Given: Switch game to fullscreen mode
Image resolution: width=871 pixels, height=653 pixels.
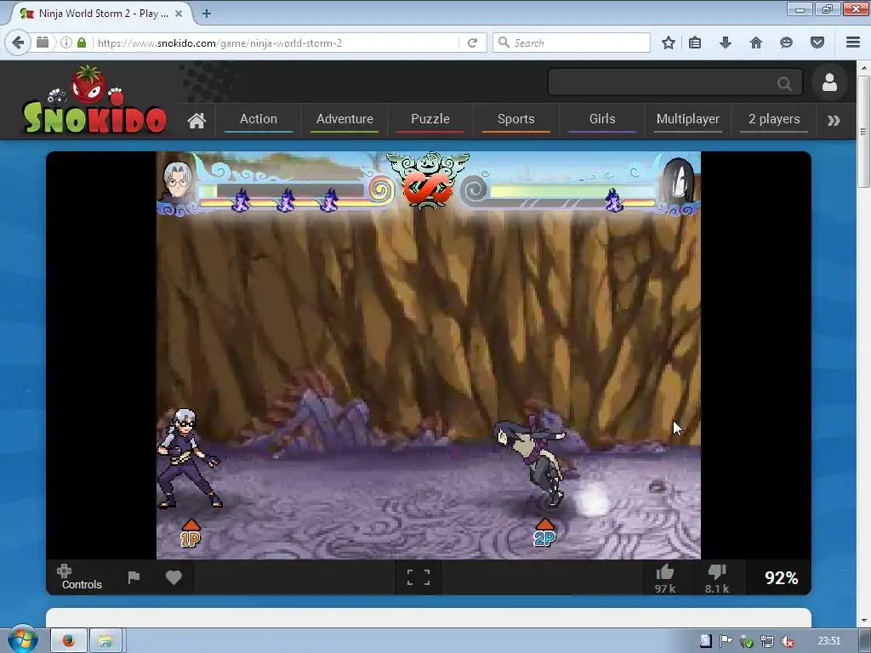Looking at the screenshot, I should 418,577.
